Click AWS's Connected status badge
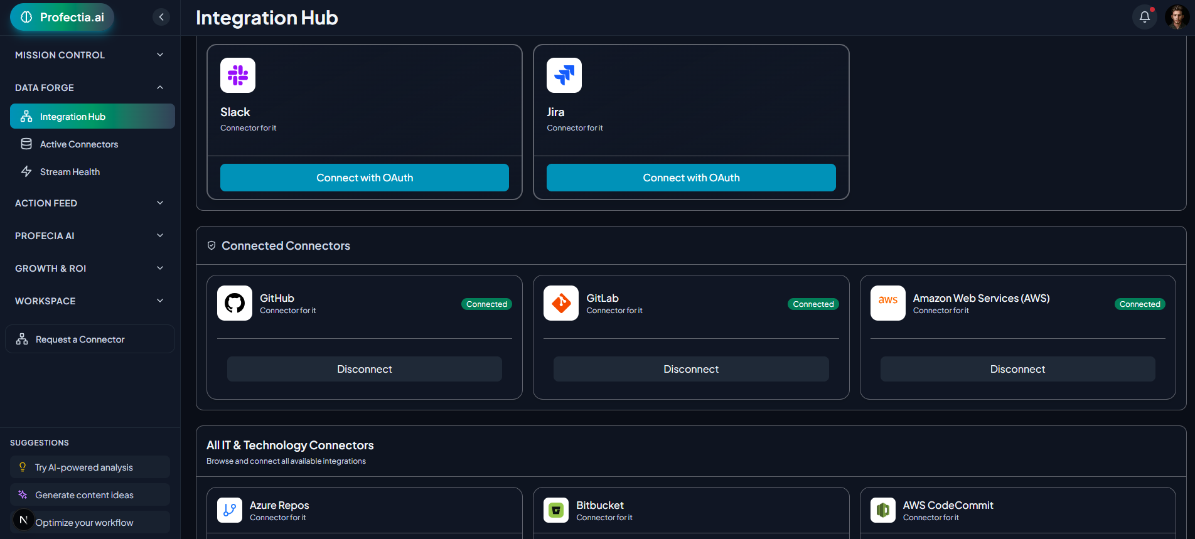Image resolution: width=1195 pixels, height=539 pixels. click(1140, 304)
